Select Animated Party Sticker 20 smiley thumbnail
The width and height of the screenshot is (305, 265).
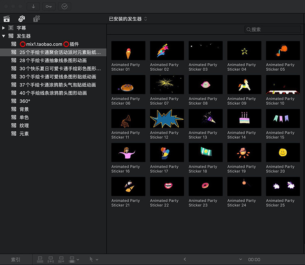283,153
